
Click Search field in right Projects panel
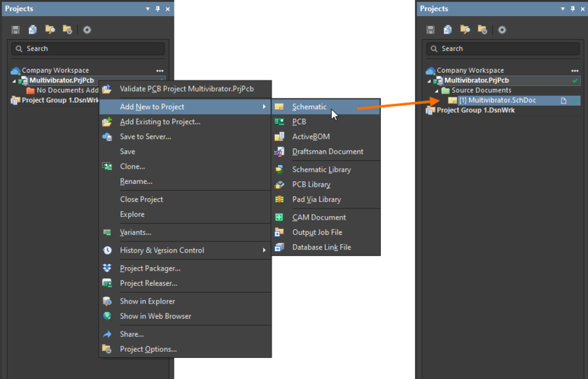pos(503,49)
